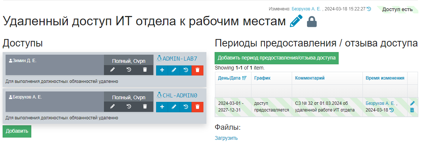Delete the access period row trash icon
This screenshot has height=145, width=421.
[412, 110]
